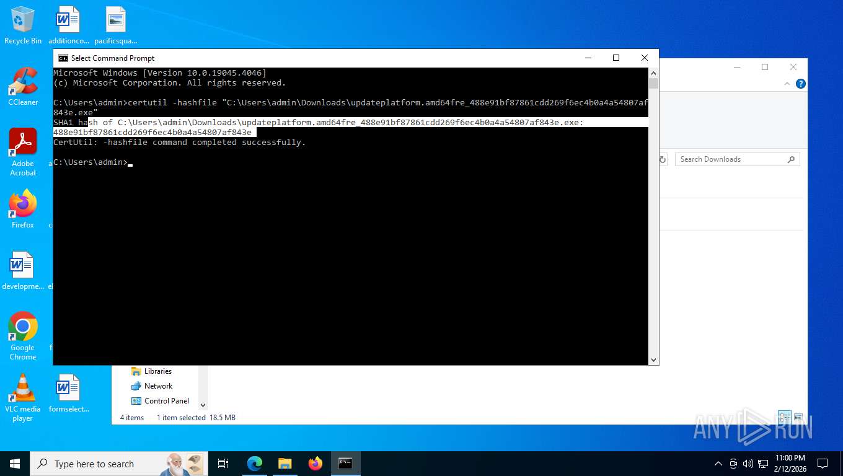Launch the Firefox desktop shortcut
This screenshot has height=476, width=843.
coord(23,209)
